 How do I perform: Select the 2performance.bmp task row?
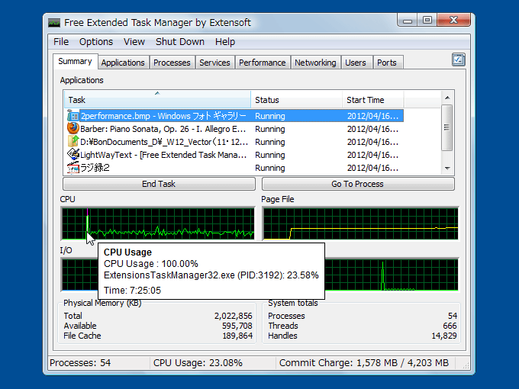(x=234, y=116)
